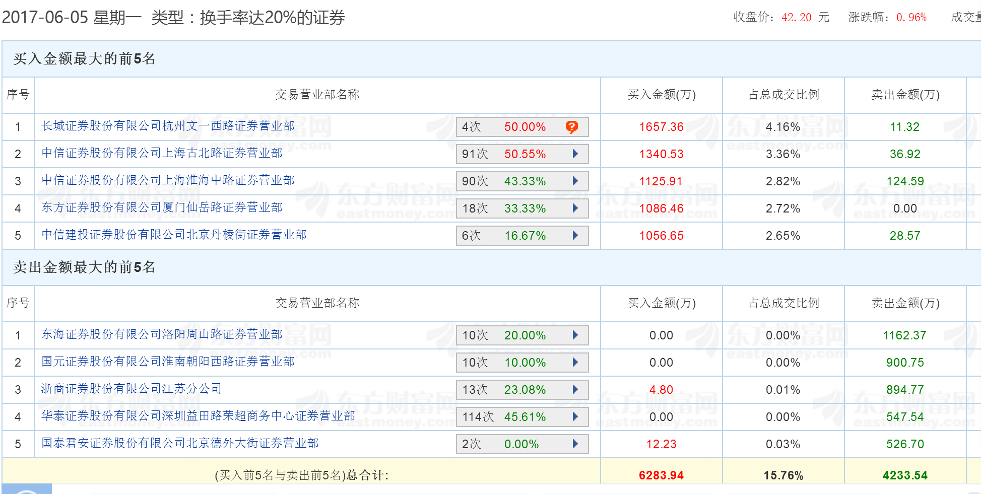Click buy amount 1340.53
981x494 pixels.
click(x=661, y=154)
